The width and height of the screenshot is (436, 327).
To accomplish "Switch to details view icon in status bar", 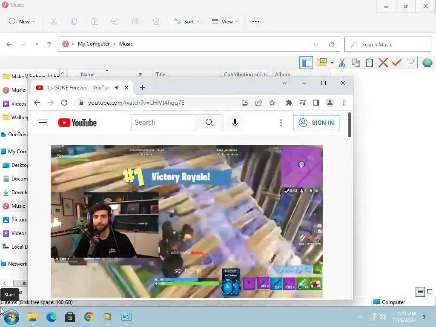I will pyautogui.click(x=420, y=292).
